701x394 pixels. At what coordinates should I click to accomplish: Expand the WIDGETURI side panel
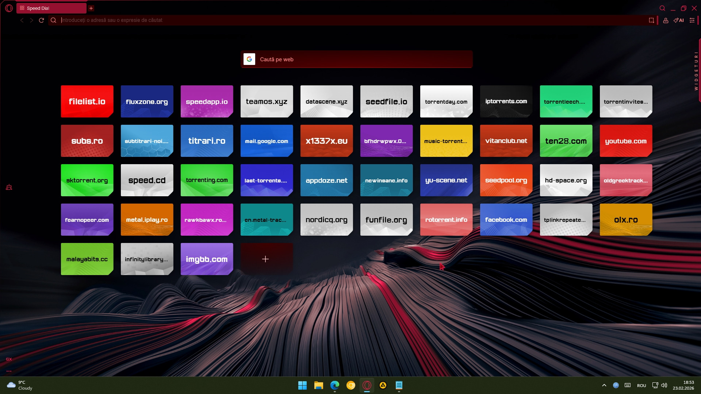click(x=697, y=71)
